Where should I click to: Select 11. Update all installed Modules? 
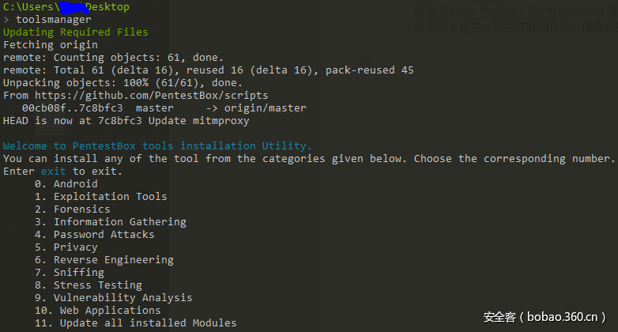136,323
